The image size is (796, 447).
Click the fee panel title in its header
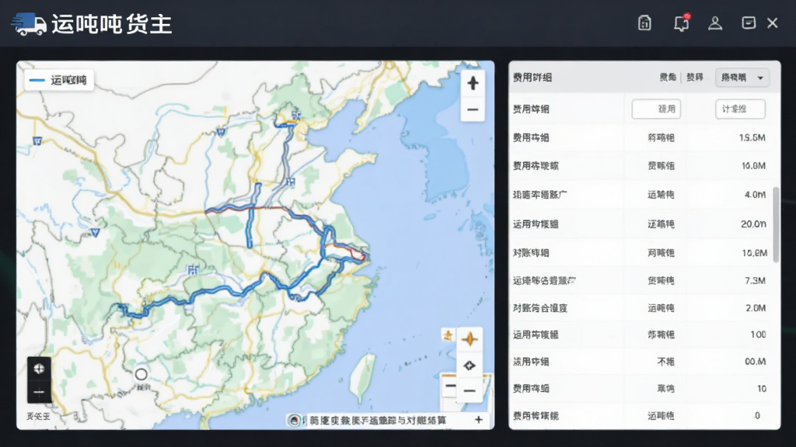click(x=532, y=78)
